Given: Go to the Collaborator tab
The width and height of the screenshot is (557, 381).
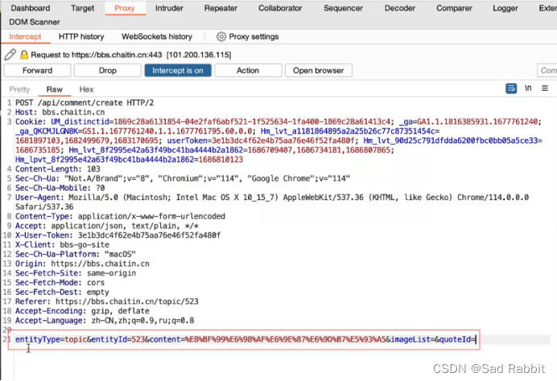Looking at the screenshot, I should point(280,8).
